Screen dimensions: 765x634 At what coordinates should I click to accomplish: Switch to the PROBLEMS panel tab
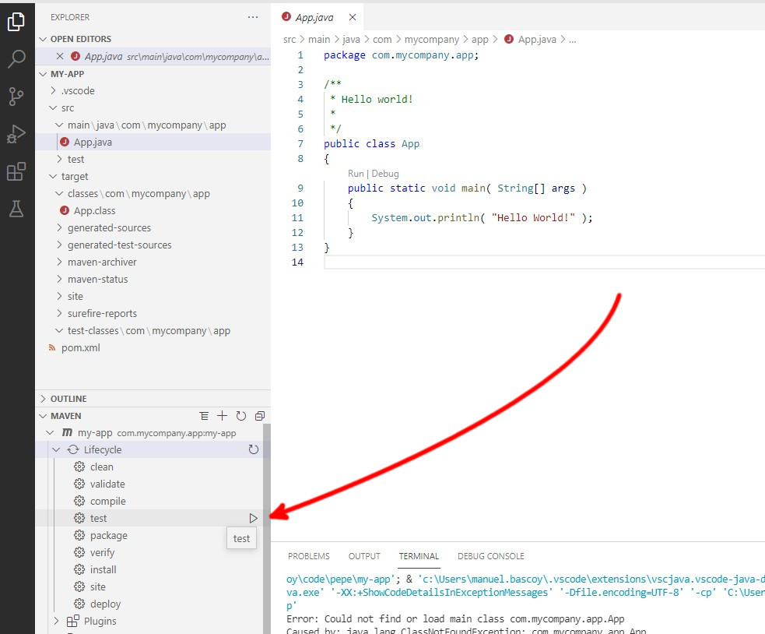tap(308, 556)
